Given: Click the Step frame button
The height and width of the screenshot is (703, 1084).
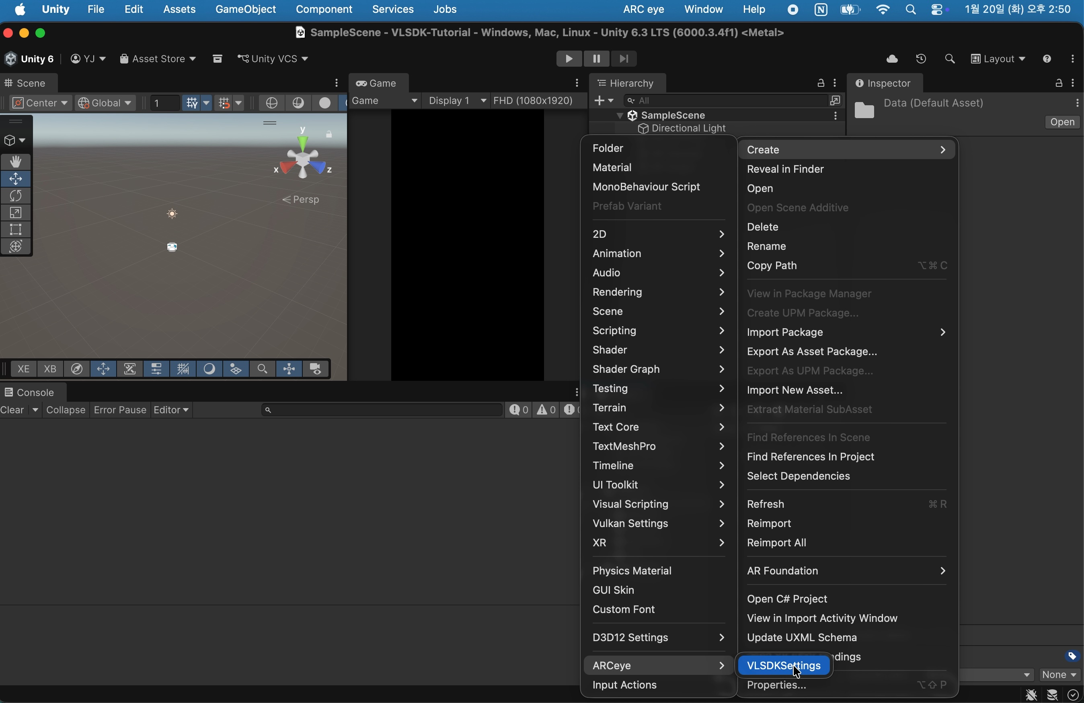Looking at the screenshot, I should coord(624,59).
